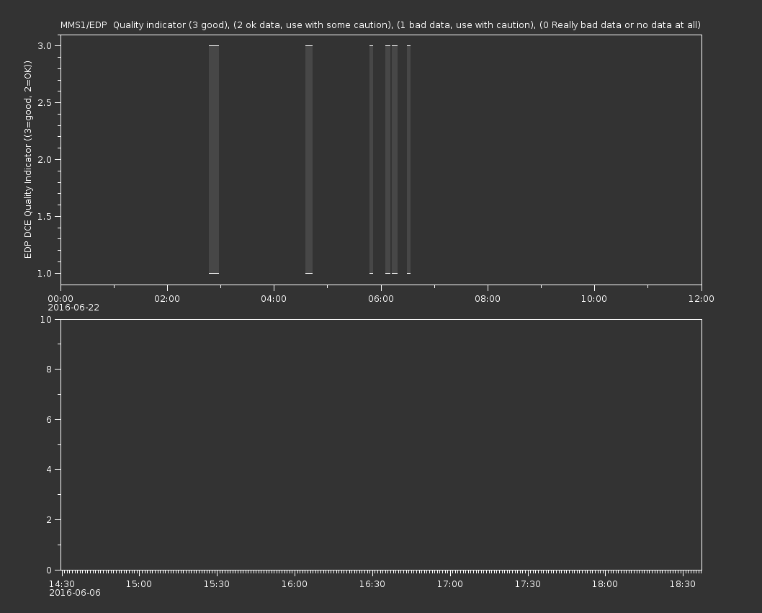Click the 12:00 label at axis end

[x=701, y=299]
